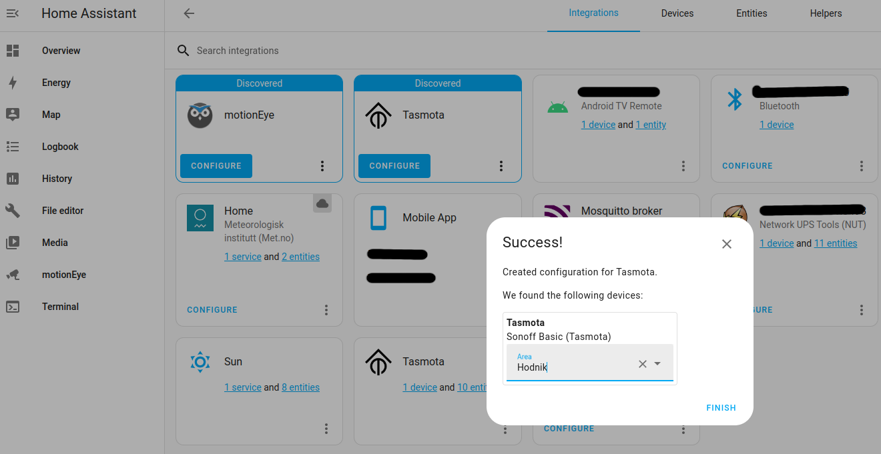
Task: Open Overview dashboard icon in sidebar
Action: coord(13,51)
